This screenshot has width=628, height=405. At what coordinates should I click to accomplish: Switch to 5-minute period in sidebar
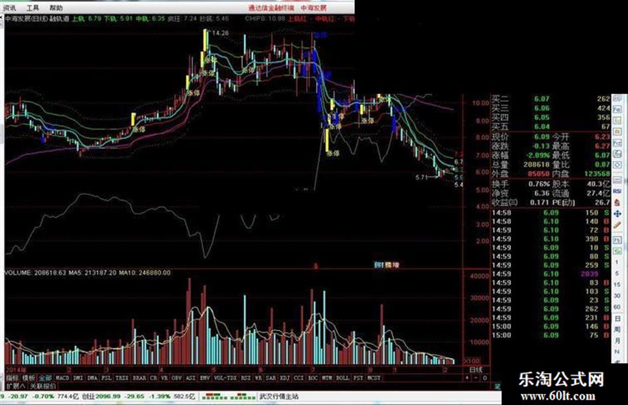(617, 273)
